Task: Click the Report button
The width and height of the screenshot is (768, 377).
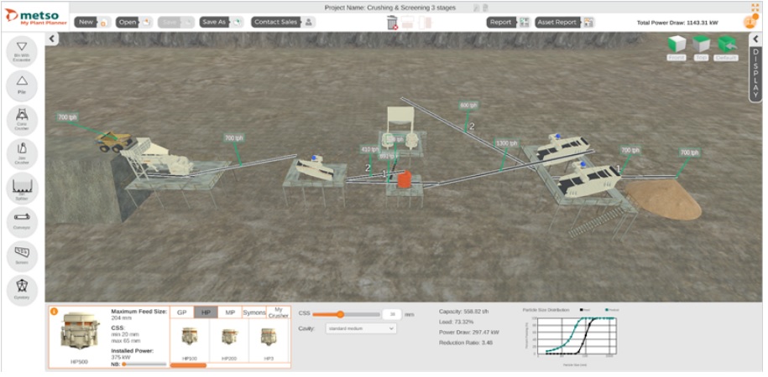Action: point(509,22)
